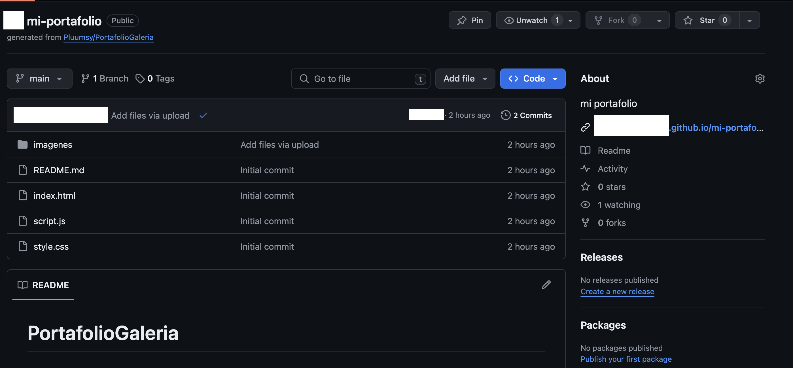Screen dimensions: 793x368
Task: View the 1 Branch list
Action: pyautogui.click(x=105, y=79)
